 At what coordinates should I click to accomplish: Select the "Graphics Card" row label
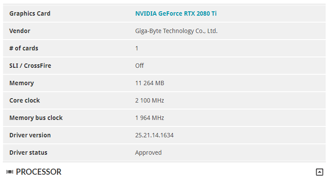pos(30,13)
